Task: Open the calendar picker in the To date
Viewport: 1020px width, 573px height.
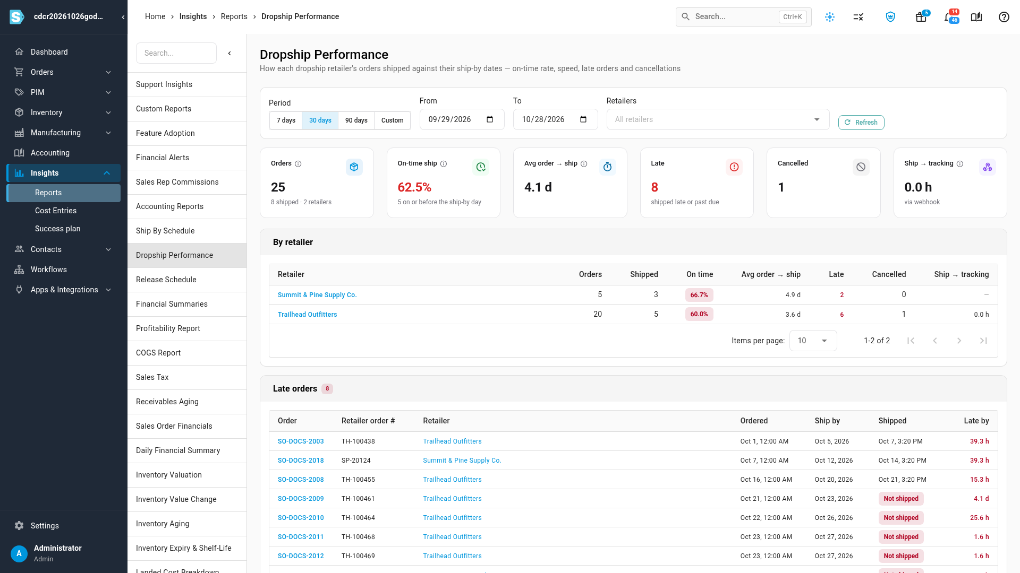Action: [x=583, y=119]
